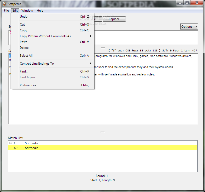Close the open Edit menu
The height and width of the screenshot is (192, 205).
(x=15, y=11)
